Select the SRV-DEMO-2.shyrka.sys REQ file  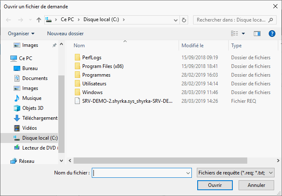click(x=127, y=101)
